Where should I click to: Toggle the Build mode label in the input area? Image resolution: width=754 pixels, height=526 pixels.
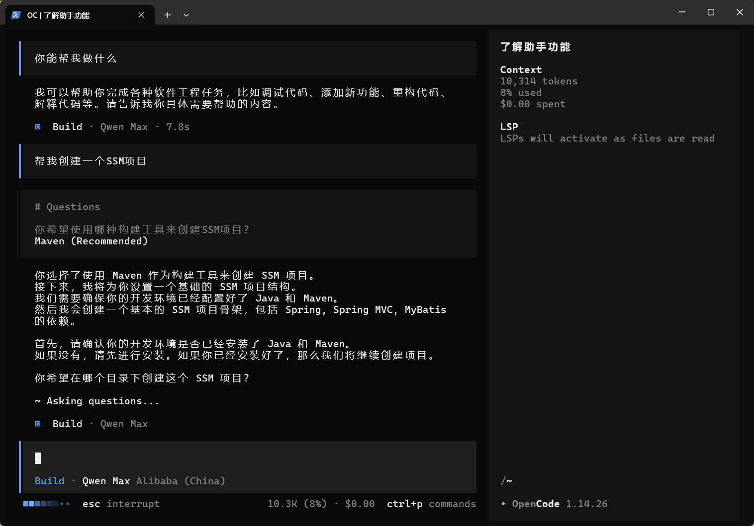pos(49,481)
